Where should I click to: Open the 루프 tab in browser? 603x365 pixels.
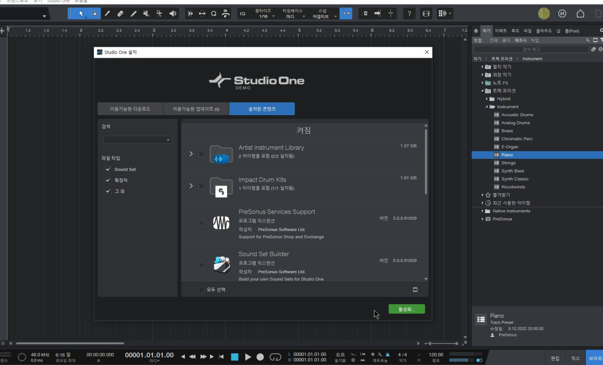click(515, 31)
